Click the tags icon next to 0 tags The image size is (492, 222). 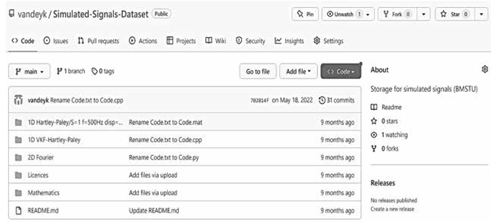[94, 71]
